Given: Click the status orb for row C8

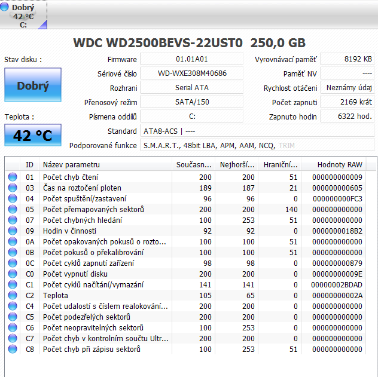Looking at the screenshot, I should [x=13, y=349].
